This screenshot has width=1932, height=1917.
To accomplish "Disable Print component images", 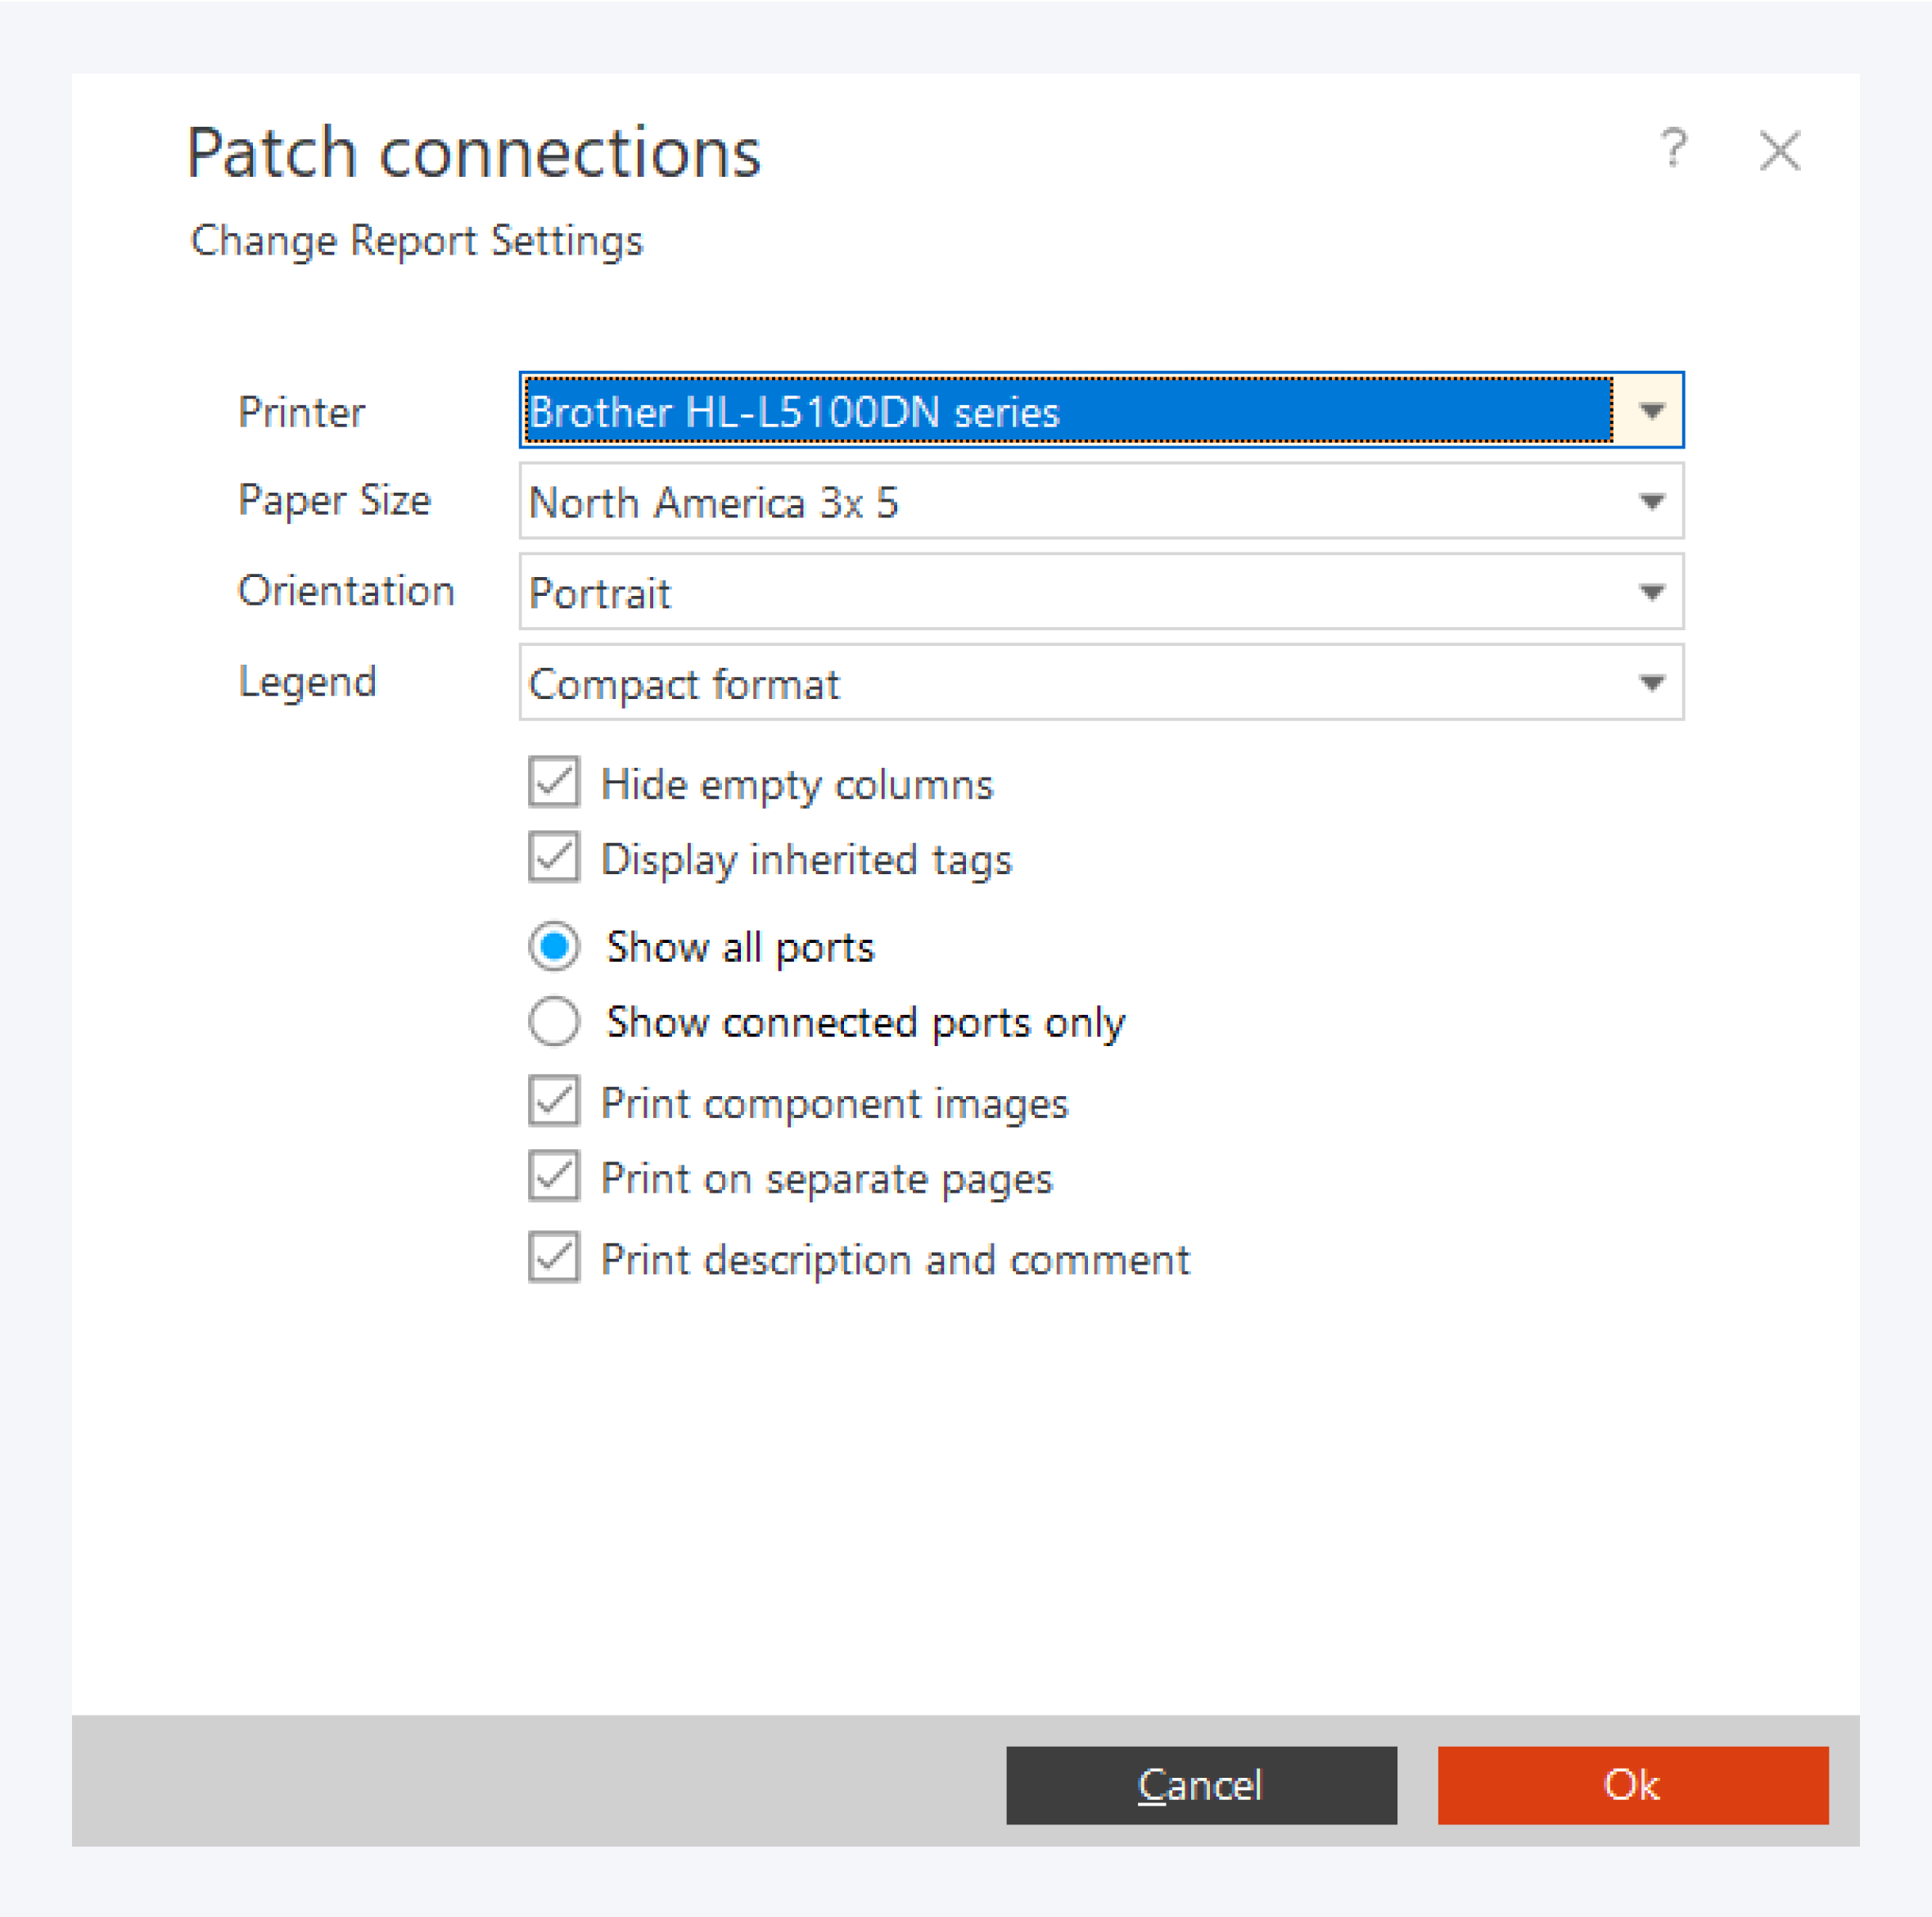I will (x=554, y=1101).
